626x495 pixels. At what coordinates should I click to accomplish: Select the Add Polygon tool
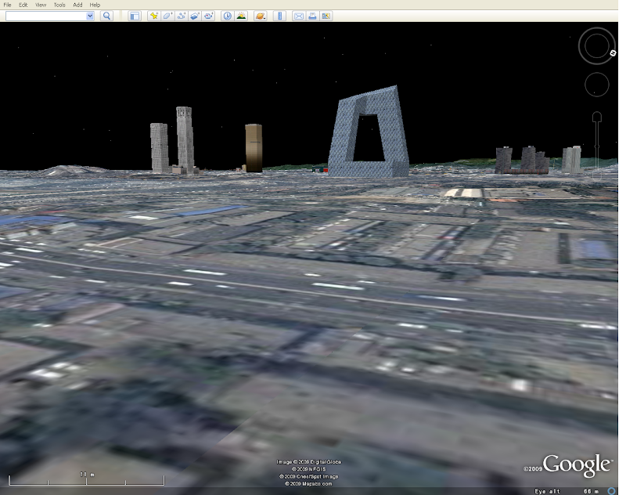167,16
